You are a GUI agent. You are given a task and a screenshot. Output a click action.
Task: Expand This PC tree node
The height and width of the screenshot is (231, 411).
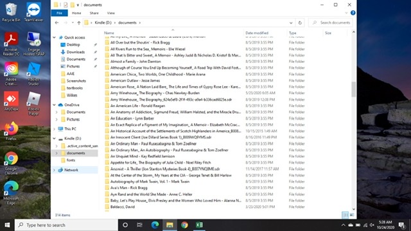54,129
